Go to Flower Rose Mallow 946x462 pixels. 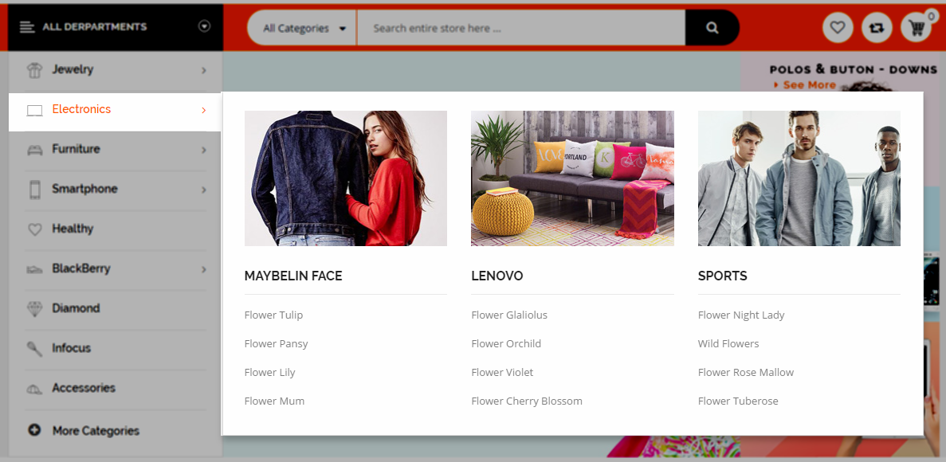click(746, 373)
